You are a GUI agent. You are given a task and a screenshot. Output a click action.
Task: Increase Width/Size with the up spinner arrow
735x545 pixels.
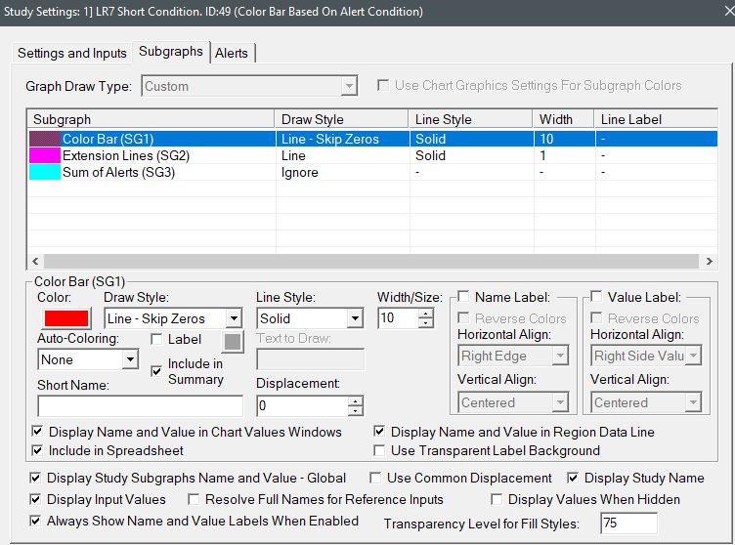coord(425,314)
